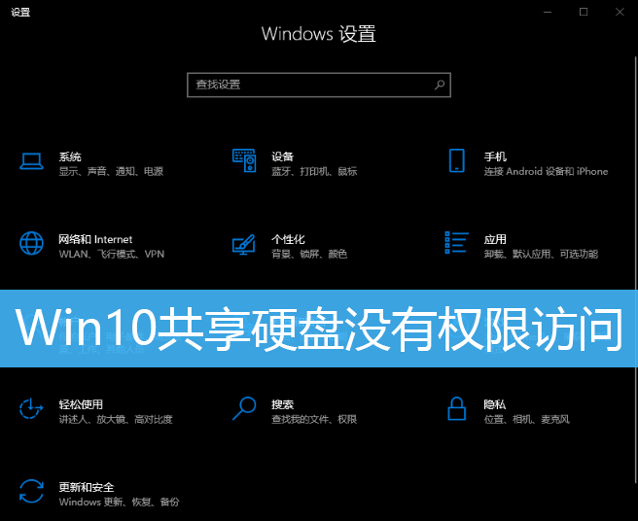Select the 隐私 padlock icon
Screen dimensions: 638x521
456,408
